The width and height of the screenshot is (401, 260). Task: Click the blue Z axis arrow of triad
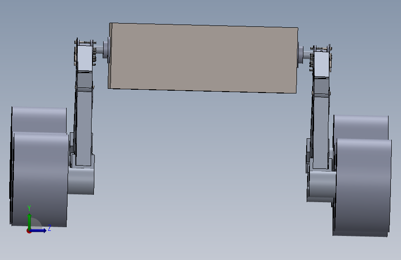(x=38, y=230)
